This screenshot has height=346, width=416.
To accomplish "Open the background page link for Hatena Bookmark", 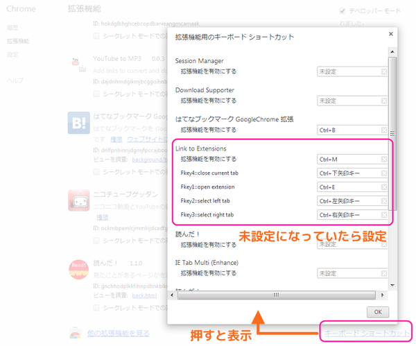I will coord(150,159).
